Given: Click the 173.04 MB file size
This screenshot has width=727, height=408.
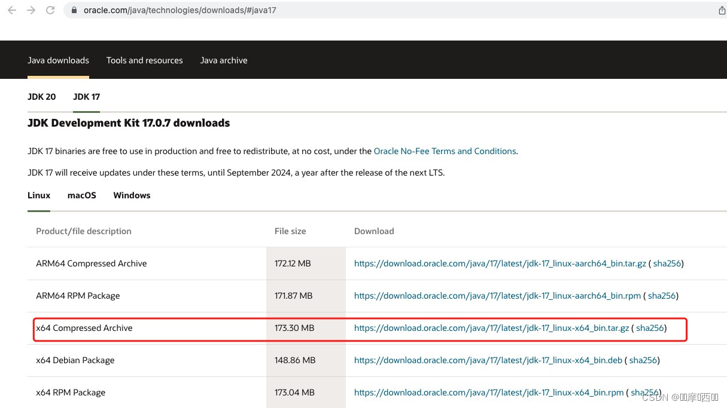Looking at the screenshot, I should (294, 392).
